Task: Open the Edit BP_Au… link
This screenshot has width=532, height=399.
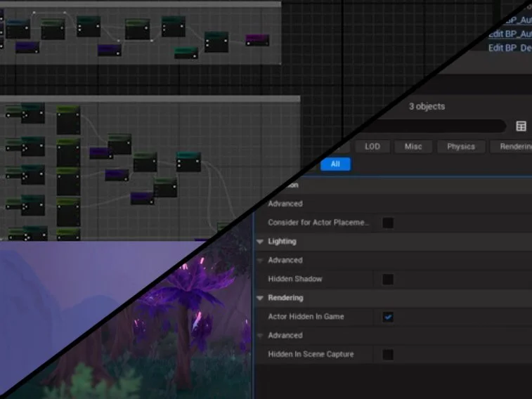Action: click(x=510, y=34)
